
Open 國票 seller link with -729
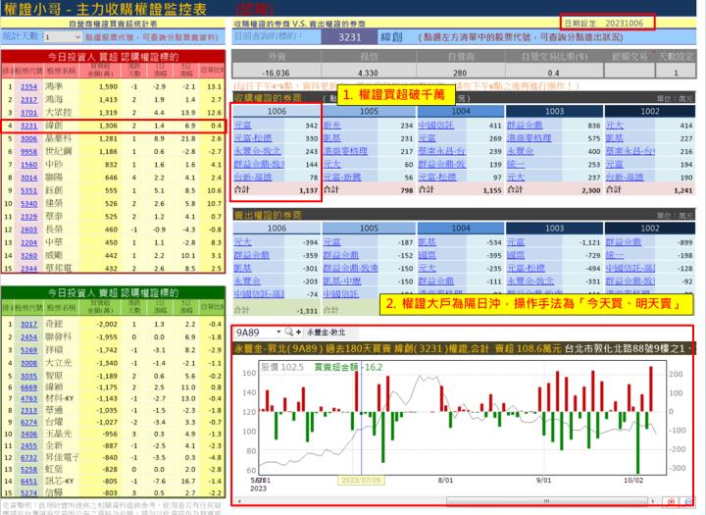516,255
